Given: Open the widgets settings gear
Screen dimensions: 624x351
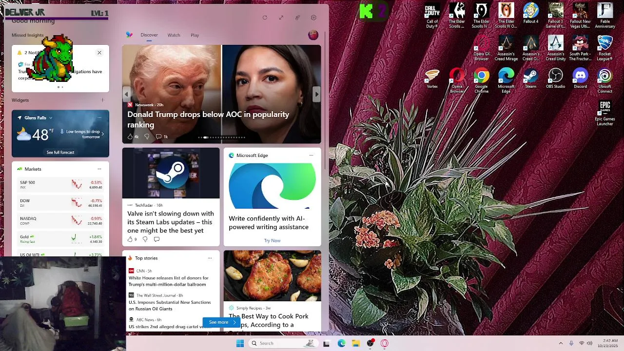Looking at the screenshot, I should (x=313, y=18).
